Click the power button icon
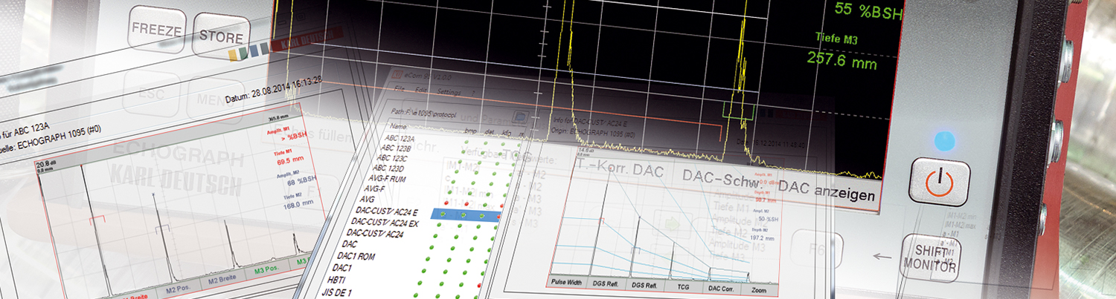 (x=940, y=183)
